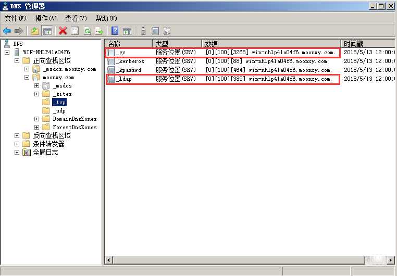Click the horizontal scrollbar thumb
Screen dimensions: 397x276
(x=239, y=260)
